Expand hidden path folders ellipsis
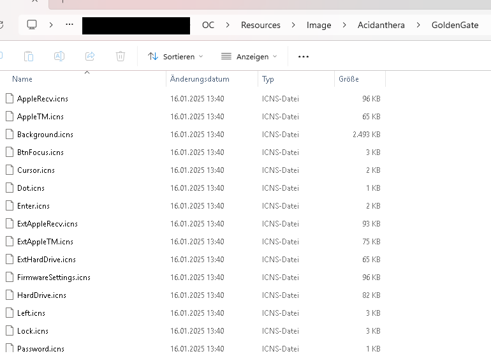Screen dimensions: 491x363 (x=70, y=25)
